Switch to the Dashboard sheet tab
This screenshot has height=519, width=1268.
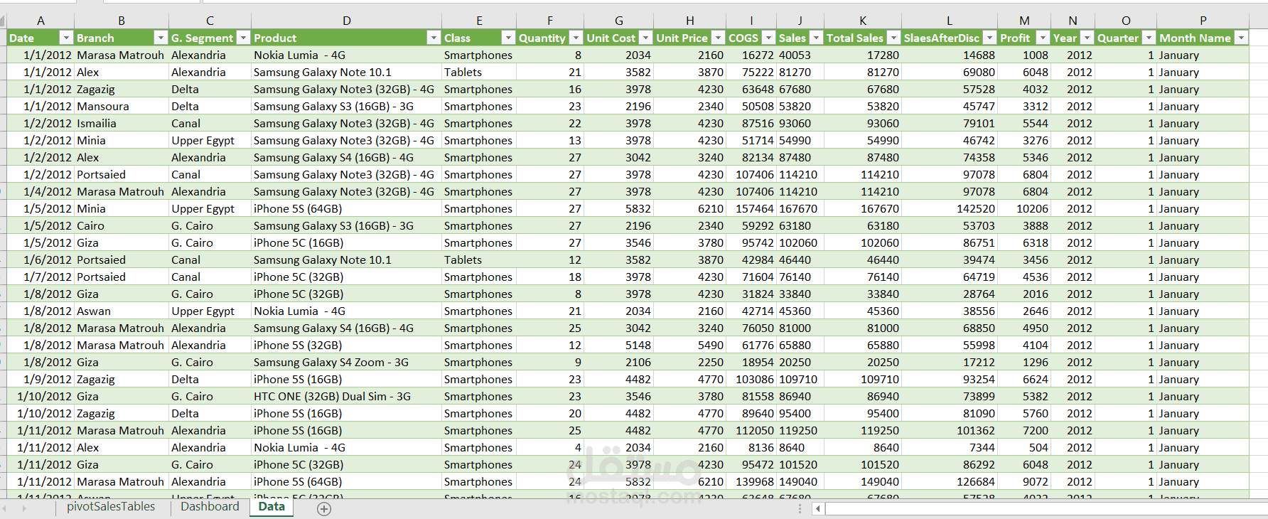[210, 507]
